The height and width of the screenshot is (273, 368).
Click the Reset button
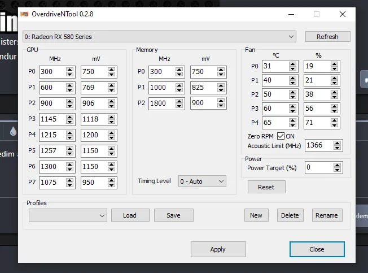(x=266, y=187)
